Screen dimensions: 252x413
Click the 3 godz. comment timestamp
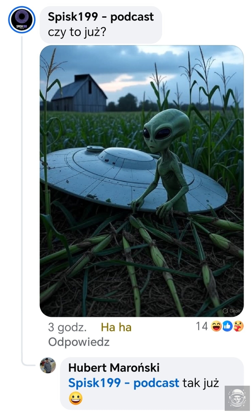[x=68, y=327]
